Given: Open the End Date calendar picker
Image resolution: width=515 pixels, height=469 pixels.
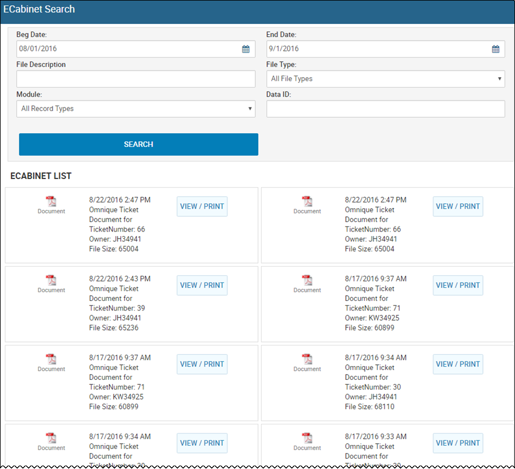Looking at the screenshot, I should (496, 49).
